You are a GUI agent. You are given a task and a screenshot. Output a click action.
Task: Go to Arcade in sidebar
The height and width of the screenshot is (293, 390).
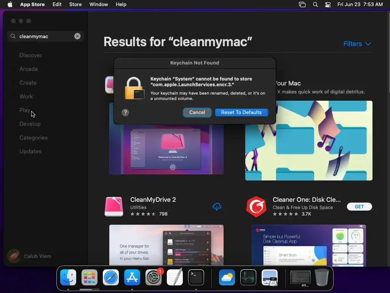click(x=29, y=69)
